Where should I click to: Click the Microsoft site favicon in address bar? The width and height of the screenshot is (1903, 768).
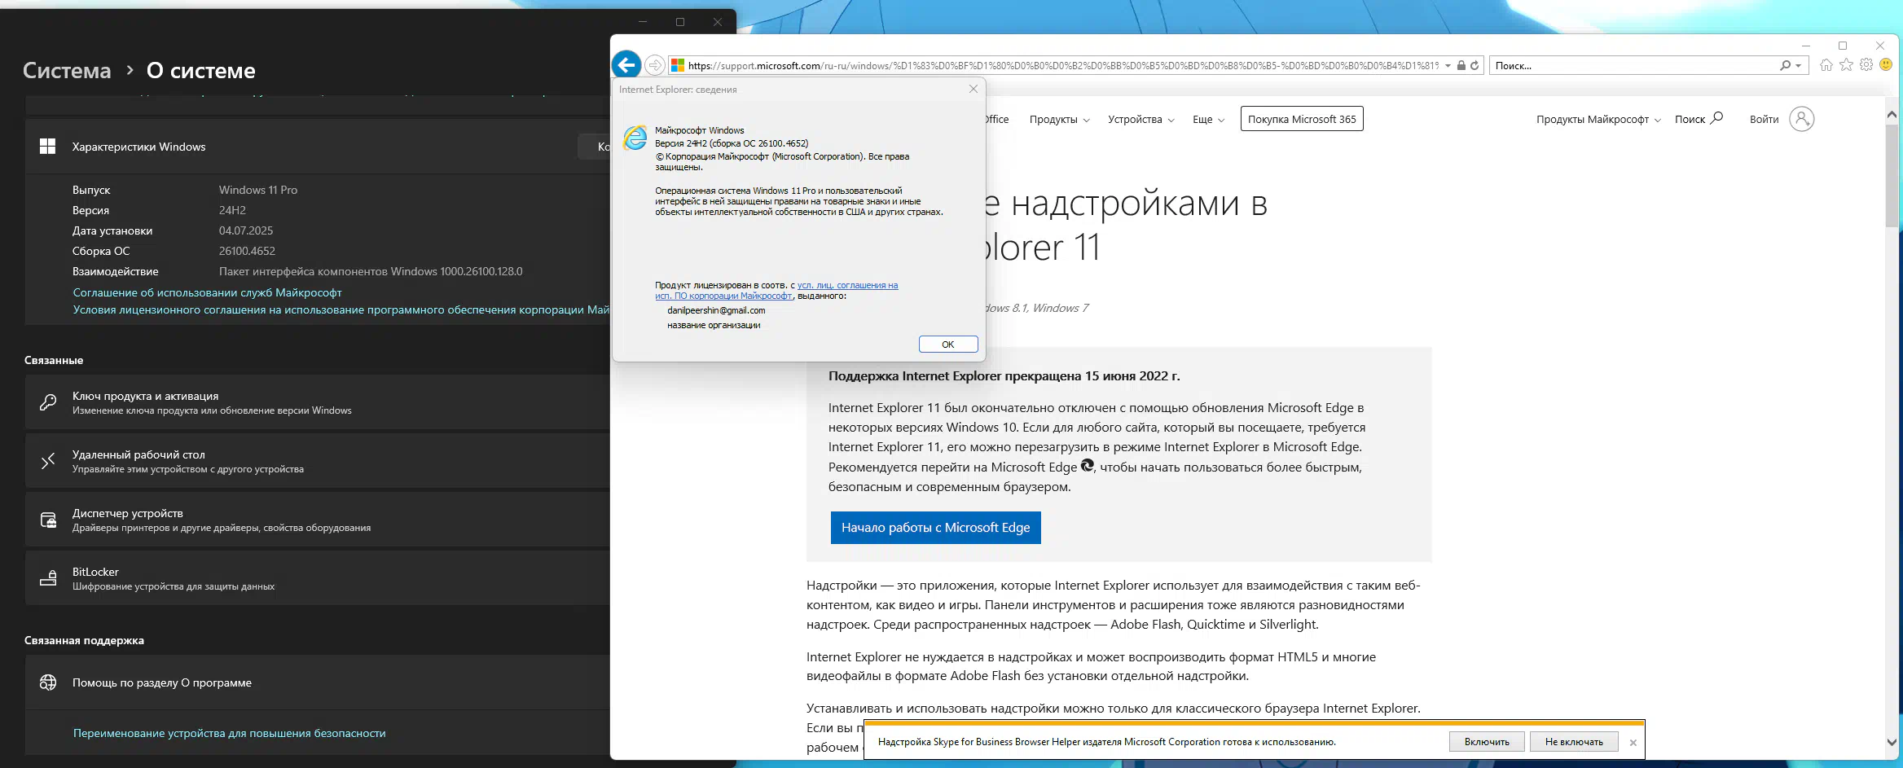click(x=678, y=65)
